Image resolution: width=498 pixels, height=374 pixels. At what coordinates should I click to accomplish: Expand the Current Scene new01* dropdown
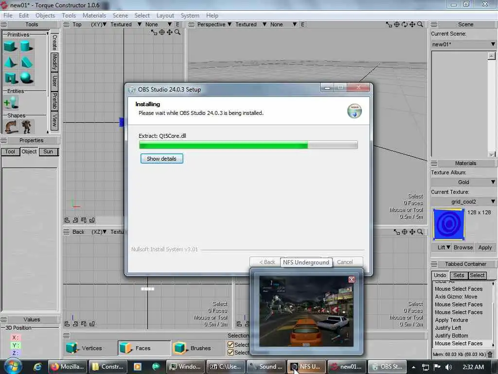pos(463,44)
